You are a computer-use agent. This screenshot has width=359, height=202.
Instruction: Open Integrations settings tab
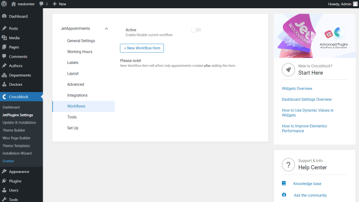click(x=77, y=95)
